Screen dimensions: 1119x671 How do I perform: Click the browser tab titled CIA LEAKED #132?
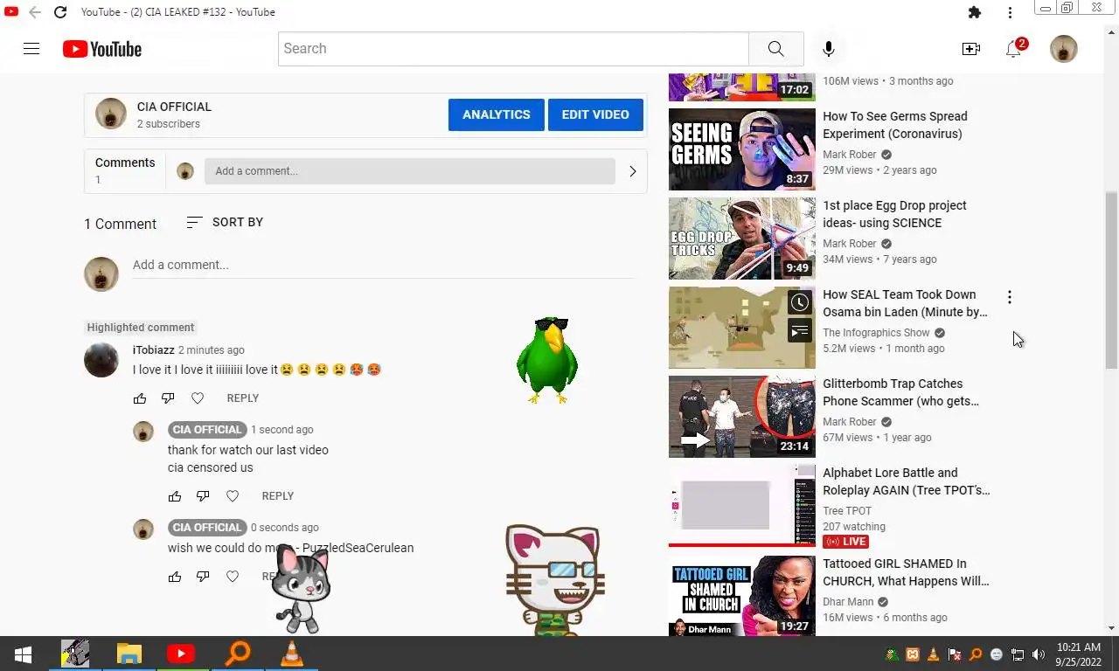click(x=177, y=12)
